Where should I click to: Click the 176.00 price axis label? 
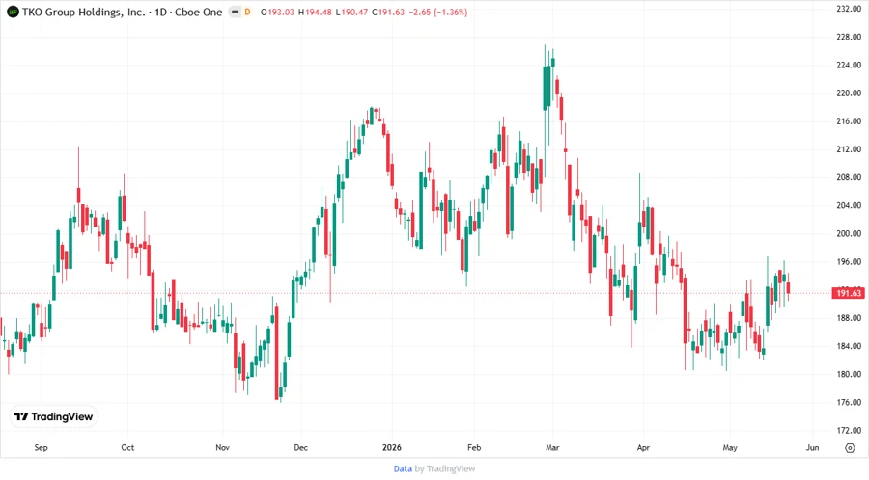(849, 402)
